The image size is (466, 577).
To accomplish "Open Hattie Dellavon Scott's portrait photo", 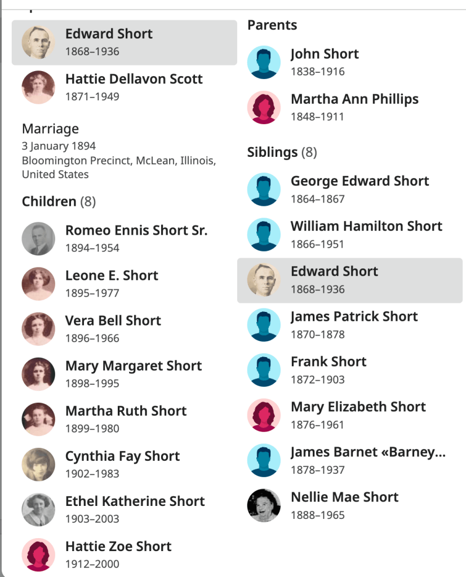I will click(38, 87).
